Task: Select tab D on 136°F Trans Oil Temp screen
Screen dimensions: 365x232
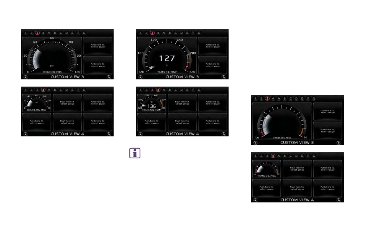Action: pyautogui.click(x=181, y=90)
